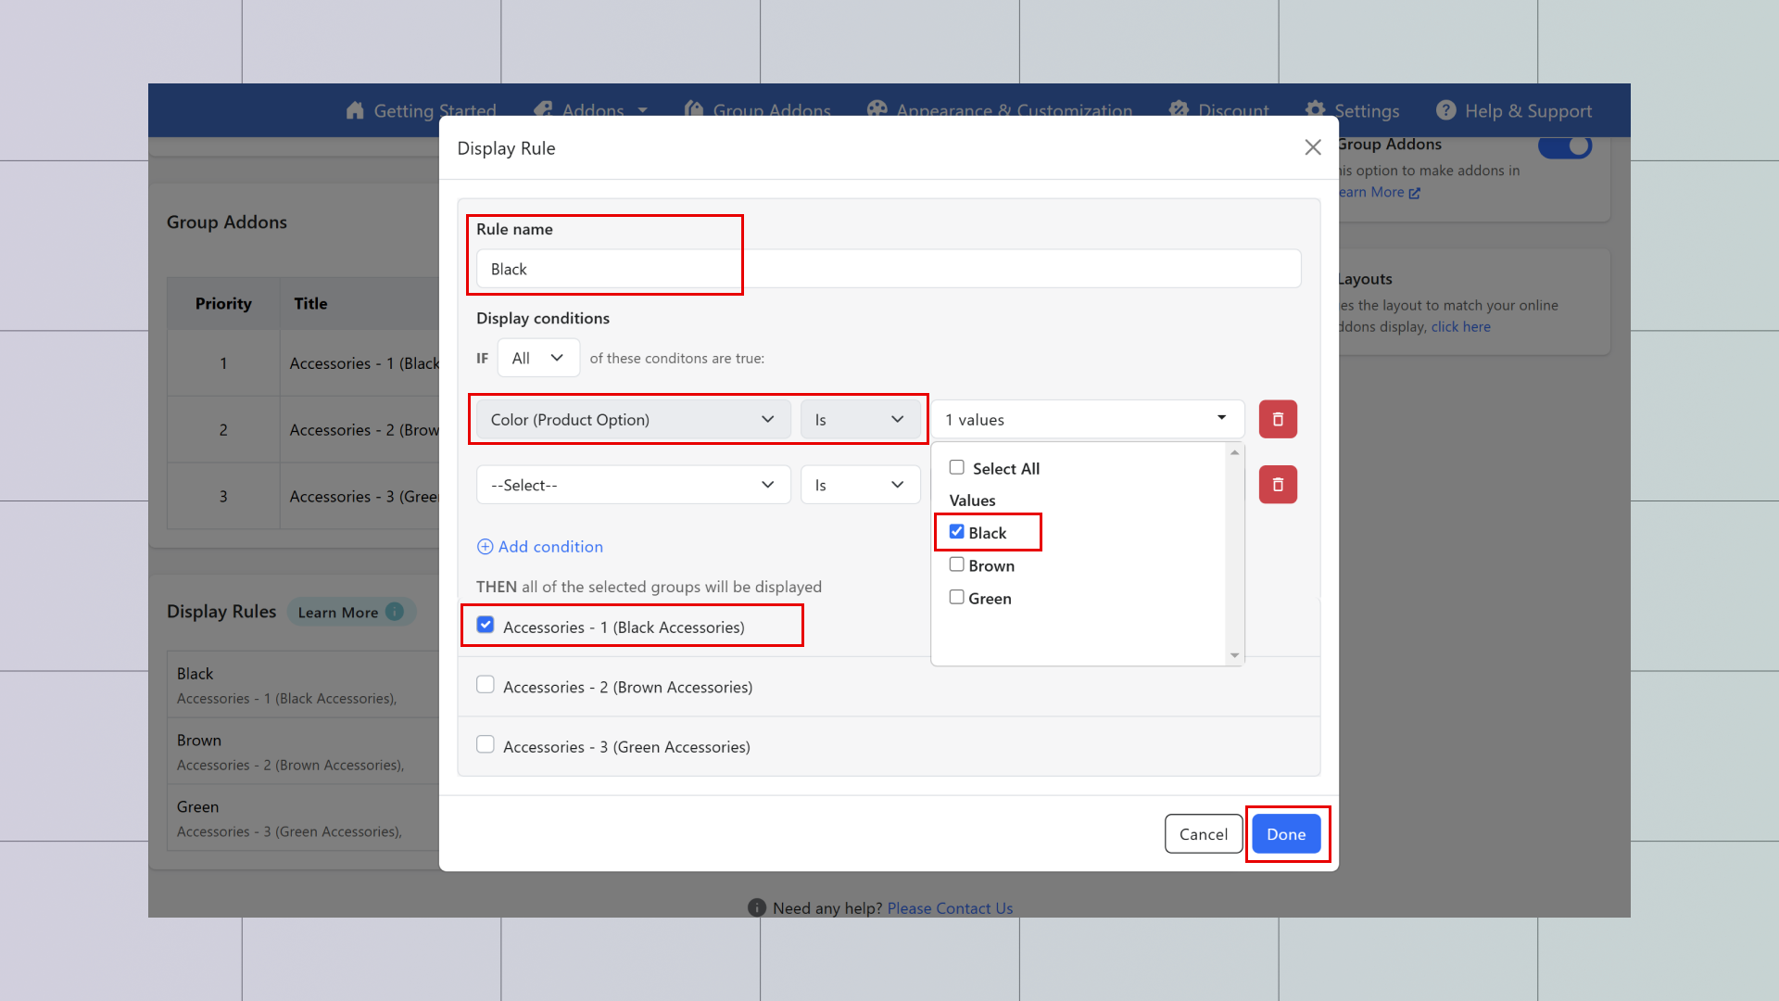
Task: Click the external link icon near Learn More
Action: click(x=1414, y=193)
